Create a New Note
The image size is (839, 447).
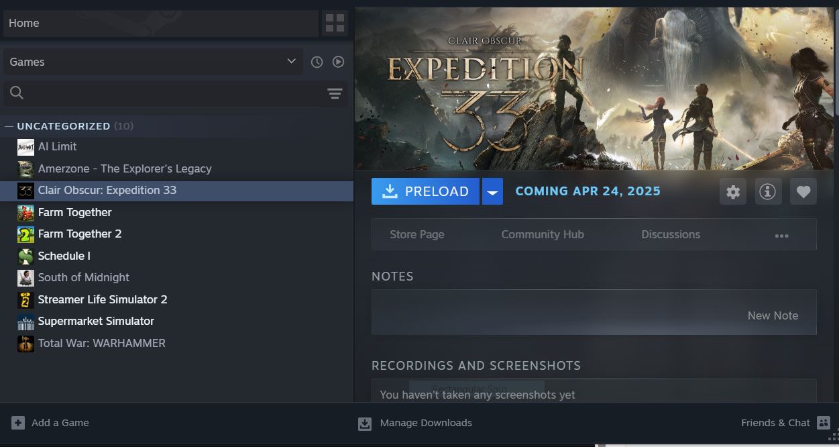point(773,315)
